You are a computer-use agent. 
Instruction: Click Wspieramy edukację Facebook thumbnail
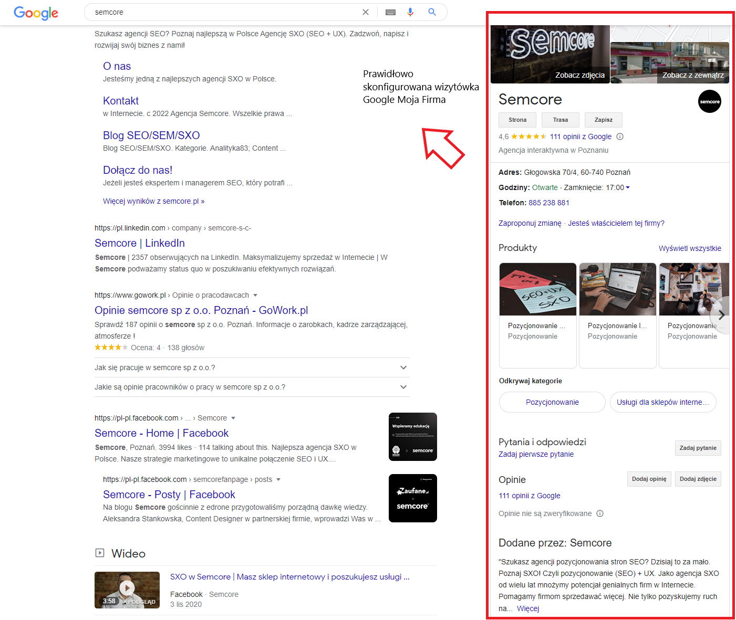[413, 437]
